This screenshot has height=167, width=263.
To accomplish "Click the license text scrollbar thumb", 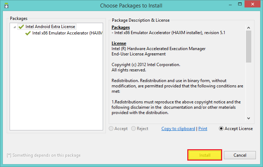I will (248, 47).
